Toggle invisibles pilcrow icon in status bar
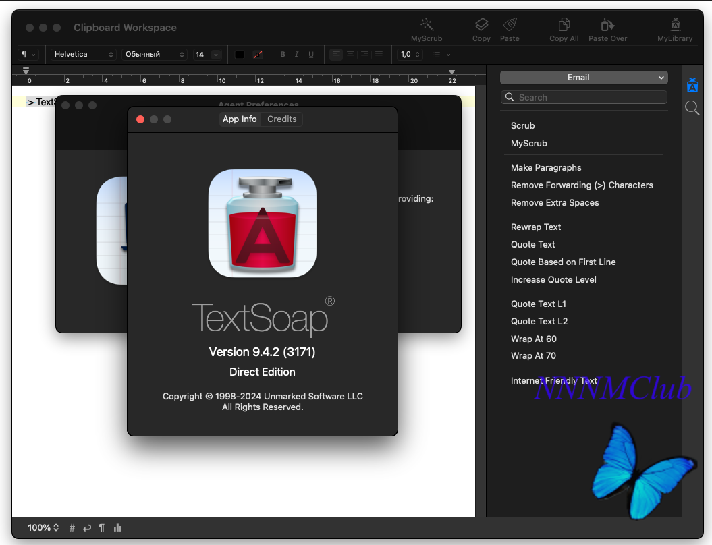This screenshot has width=712, height=545. (x=102, y=527)
